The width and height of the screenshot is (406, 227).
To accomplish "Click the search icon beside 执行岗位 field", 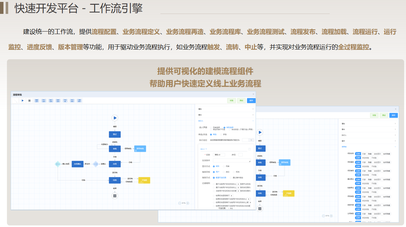I will (x=252, y=140).
